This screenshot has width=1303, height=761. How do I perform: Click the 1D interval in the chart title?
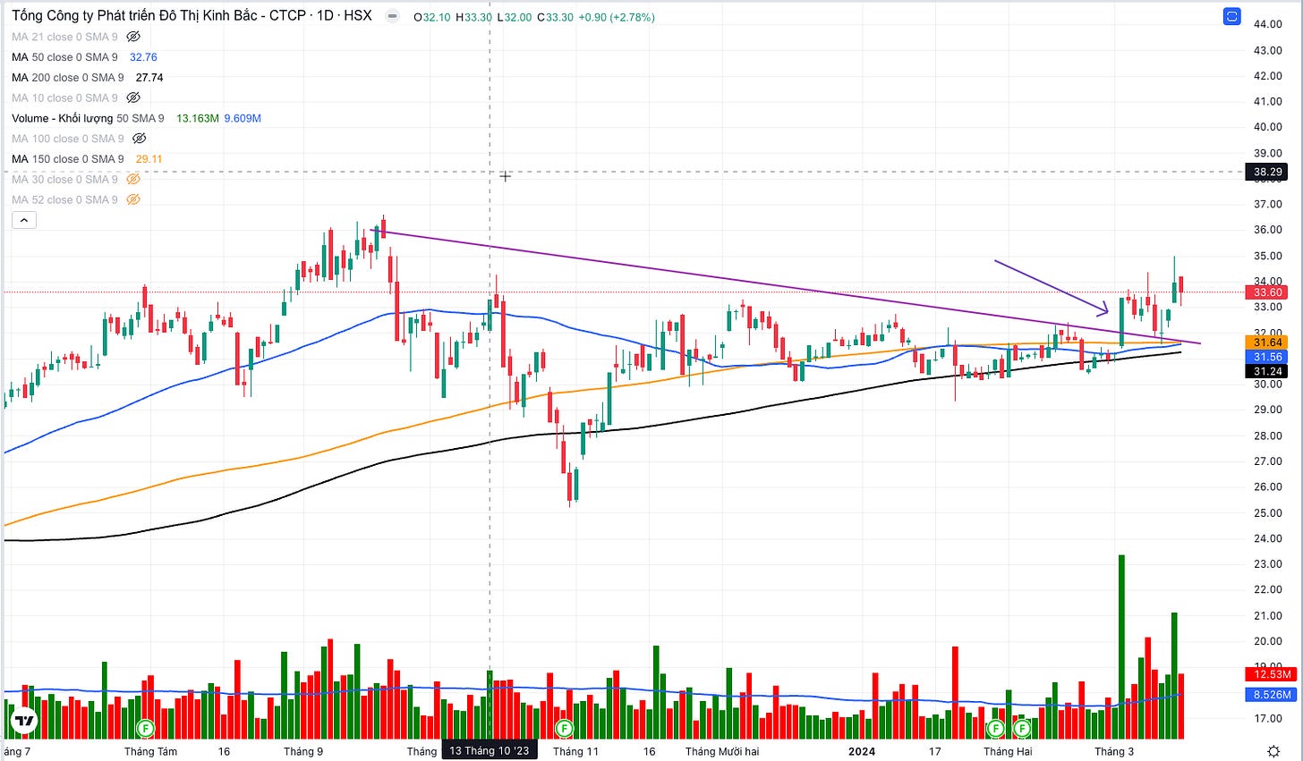(325, 16)
